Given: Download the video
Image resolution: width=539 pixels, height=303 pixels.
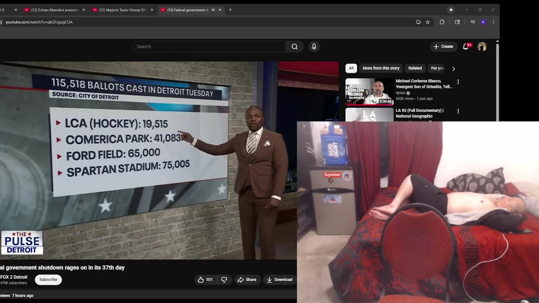Looking at the screenshot, I should point(279,279).
